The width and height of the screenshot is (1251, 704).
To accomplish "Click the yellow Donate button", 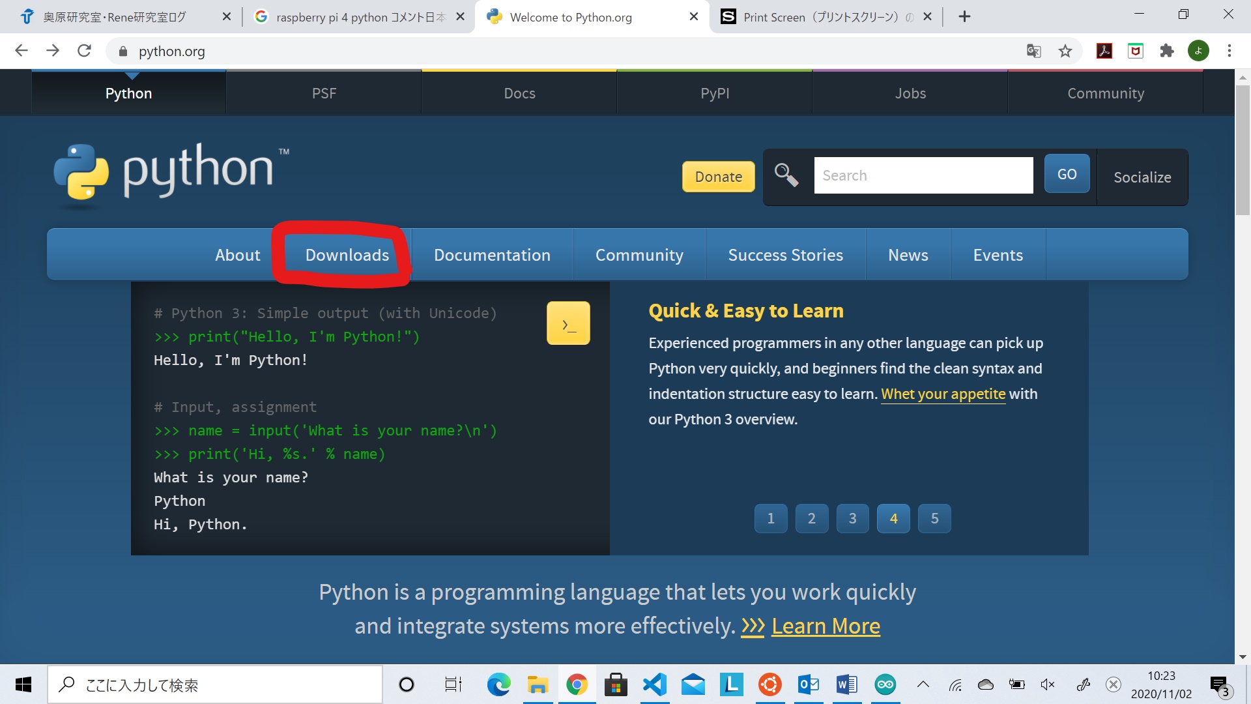I will 718,177.
